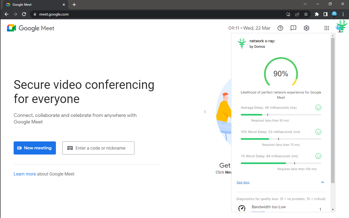Click the Domos mascot icon on page

tap(341, 26)
